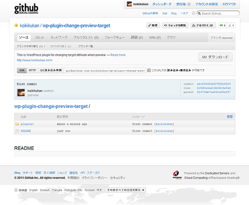Screen dimensions: 249x205
Task: Open the サポート support footer link
Action: tap(28, 173)
